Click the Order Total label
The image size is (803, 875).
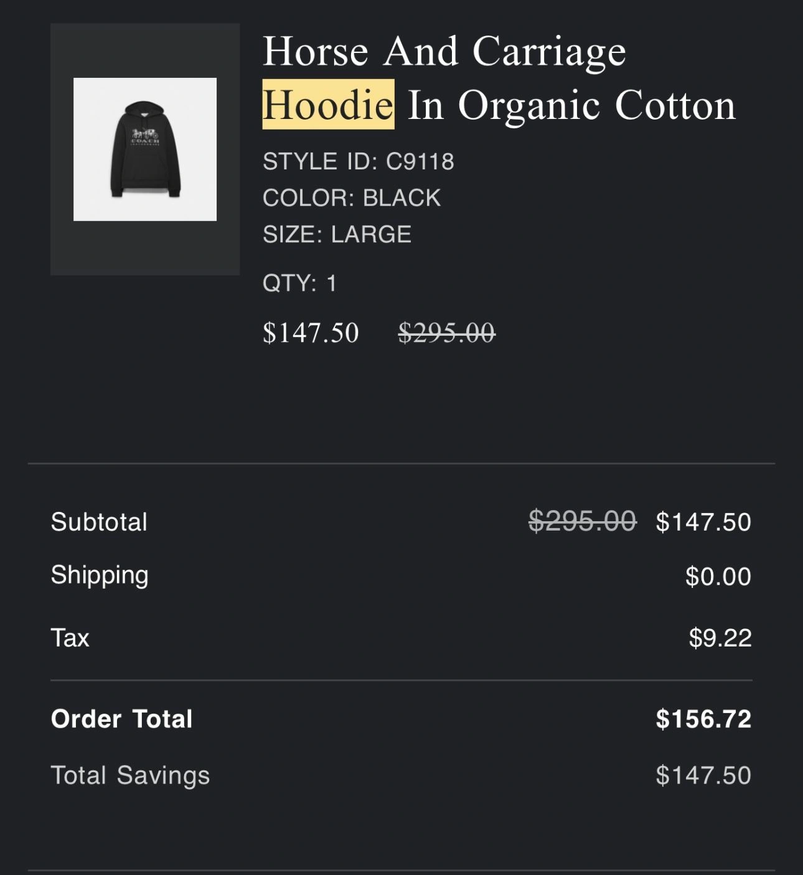pyautogui.click(x=122, y=719)
